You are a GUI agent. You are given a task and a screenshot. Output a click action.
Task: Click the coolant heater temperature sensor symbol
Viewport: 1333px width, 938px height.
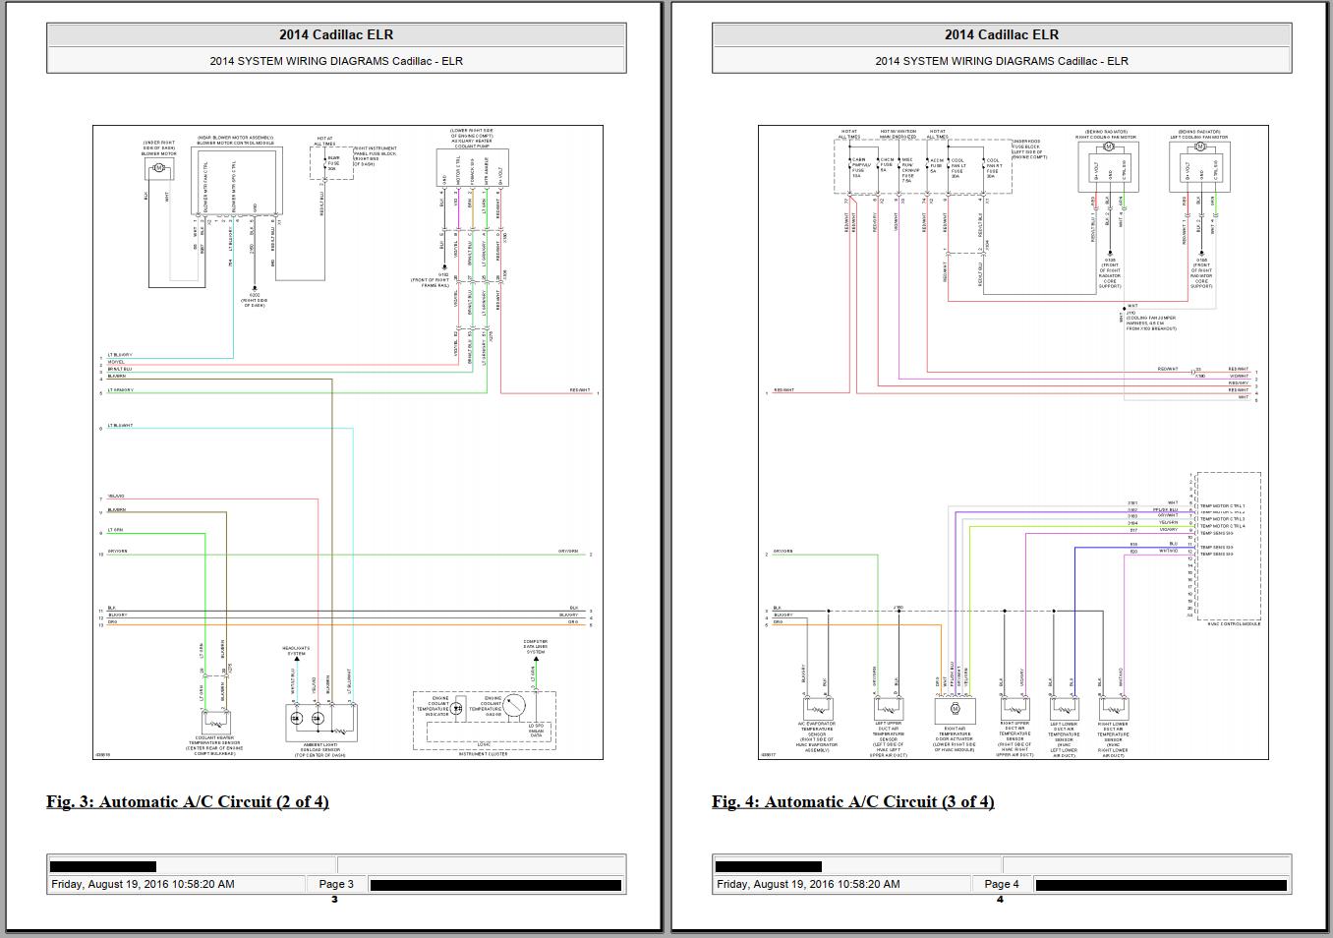coord(215,721)
